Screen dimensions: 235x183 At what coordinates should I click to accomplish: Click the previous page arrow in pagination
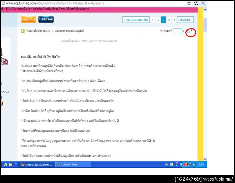[x=153, y=20]
